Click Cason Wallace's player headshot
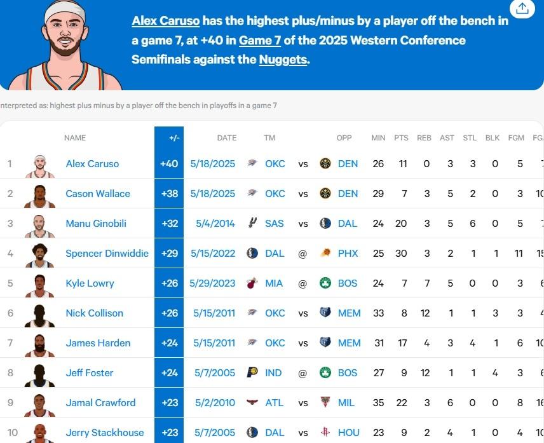 pyautogui.click(x=39, y=196)
